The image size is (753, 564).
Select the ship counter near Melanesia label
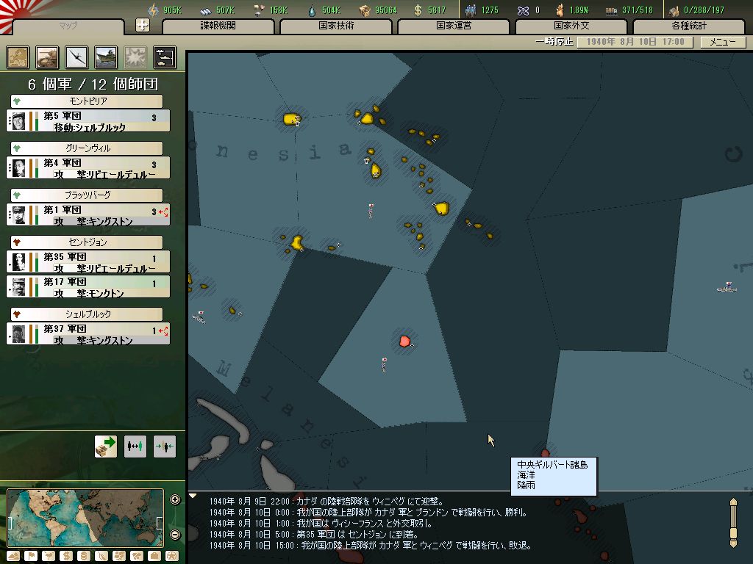click(199, 317)
